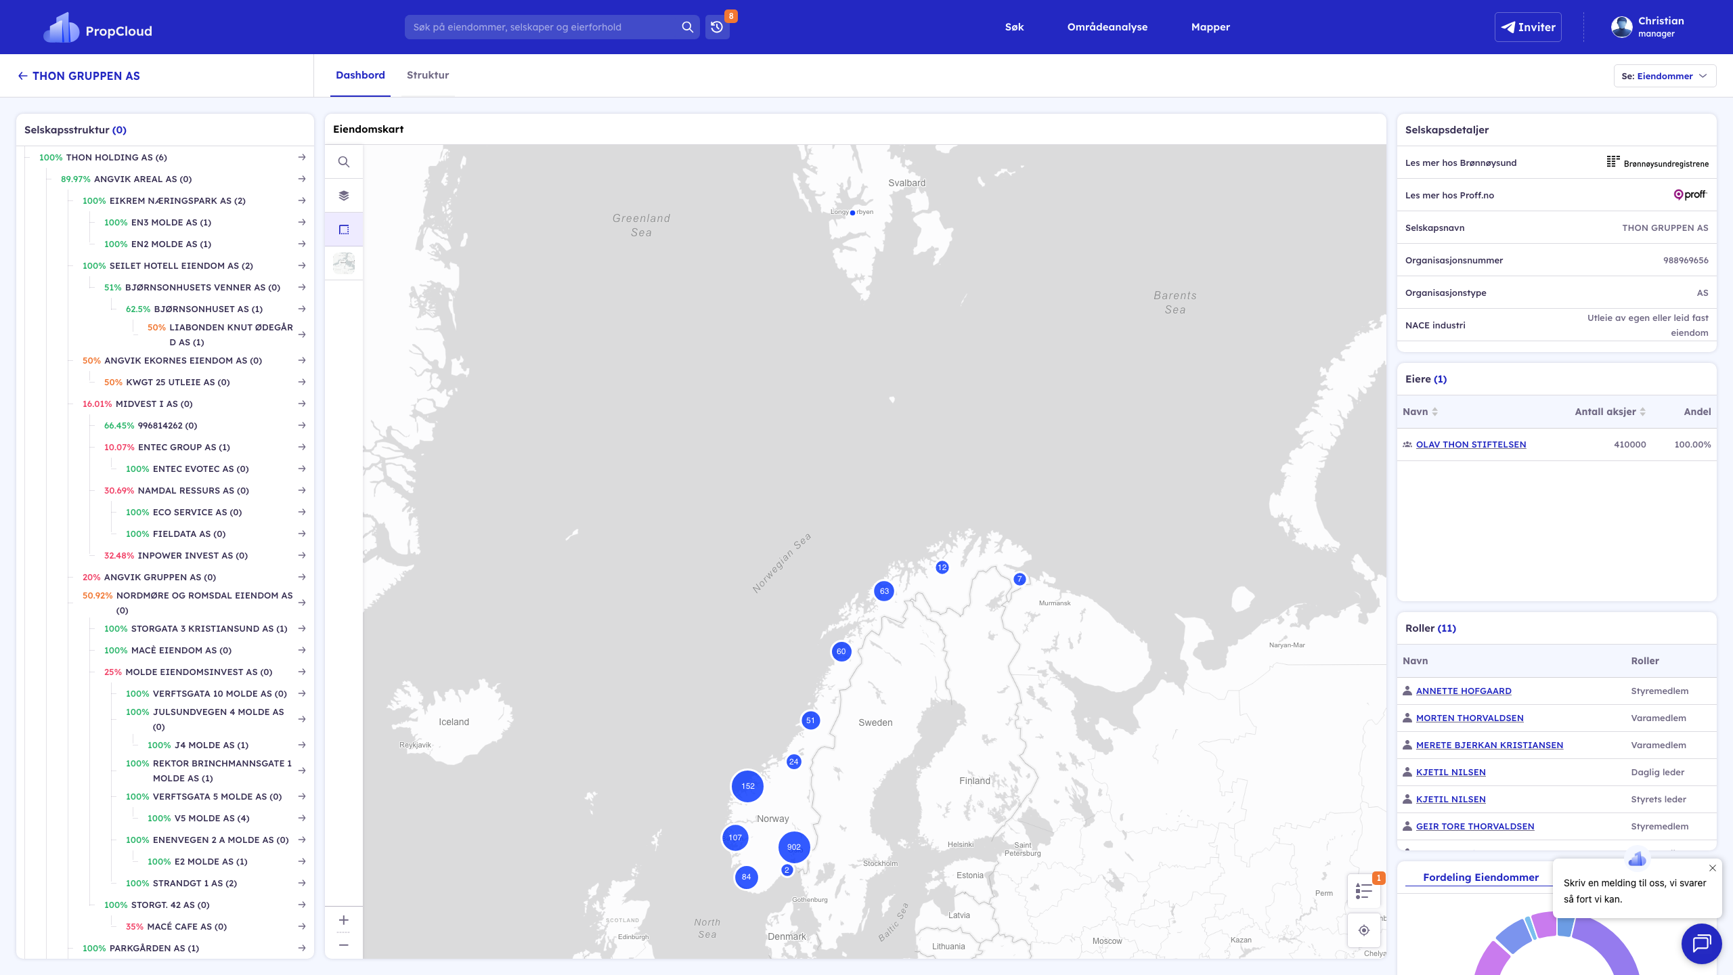Click the PropCloud logo
Viewport: 1733px width, 975px height.
click(x=97, y=28)
